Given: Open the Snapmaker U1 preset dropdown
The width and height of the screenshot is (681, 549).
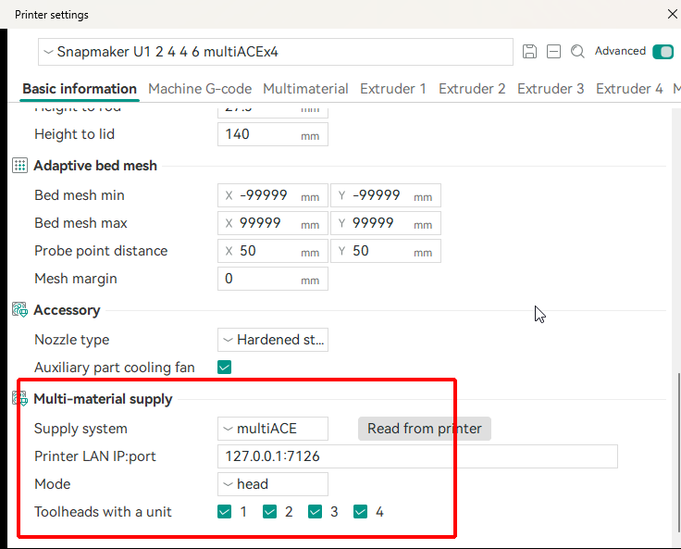Looking at the screenshot, I should click(x=276, y=52).
